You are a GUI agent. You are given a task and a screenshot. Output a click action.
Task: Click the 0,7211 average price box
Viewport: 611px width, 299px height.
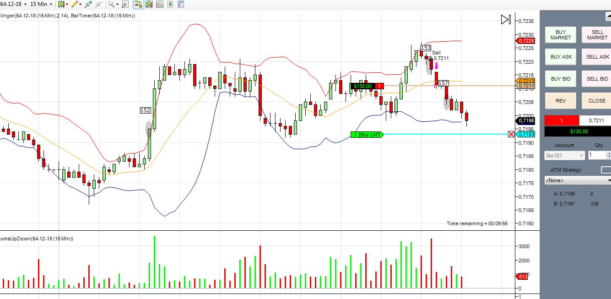(x=595, y=120)
